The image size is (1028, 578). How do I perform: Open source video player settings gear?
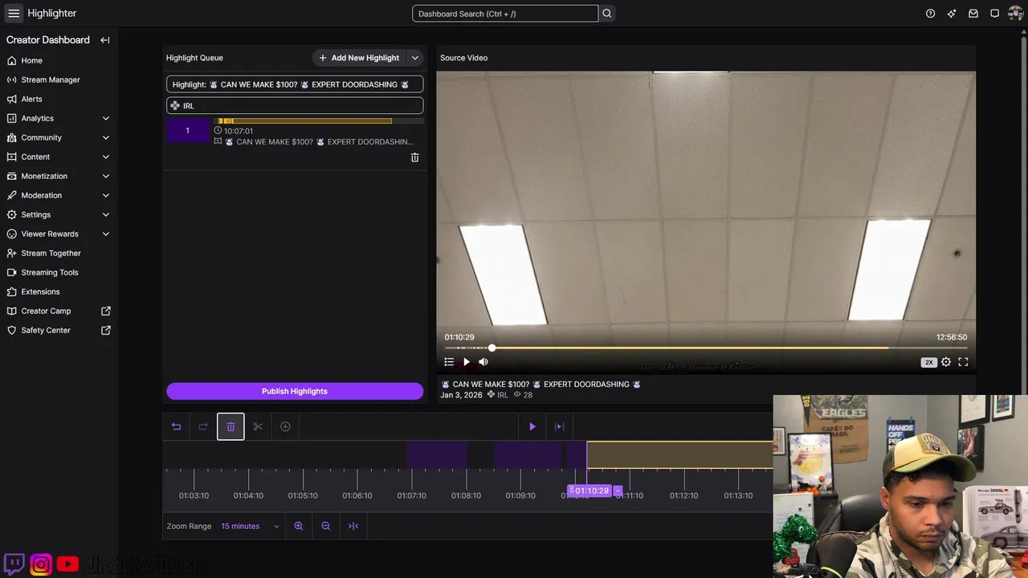[x=946, y=362]
